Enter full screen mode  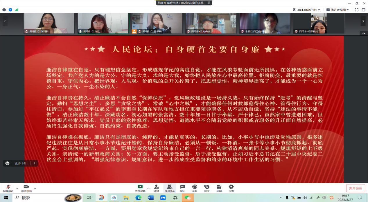click(357, 10)
